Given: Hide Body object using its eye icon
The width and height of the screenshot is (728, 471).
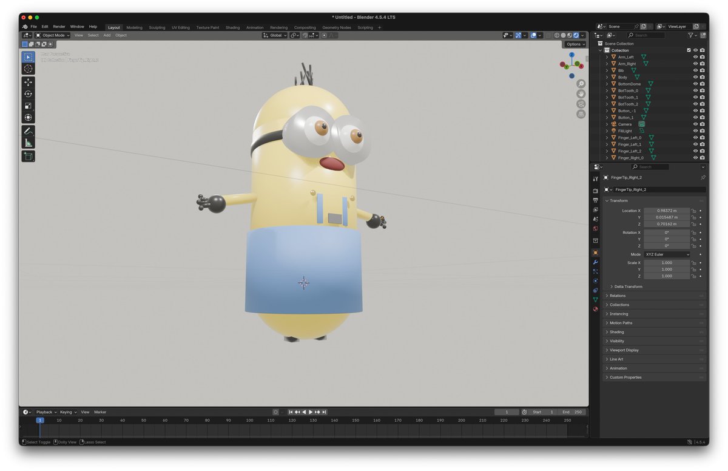Looking at the screenshot, I should [695, 77].
